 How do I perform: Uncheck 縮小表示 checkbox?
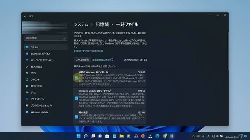(77, 117)
